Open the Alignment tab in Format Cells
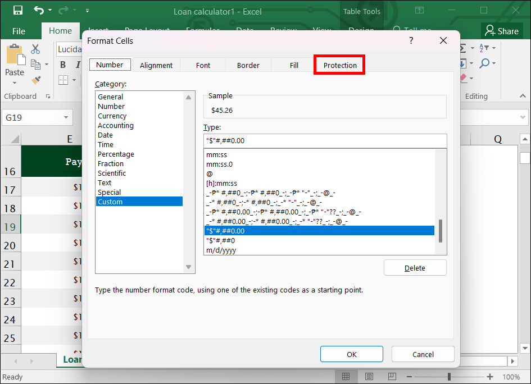 point(156,65)
